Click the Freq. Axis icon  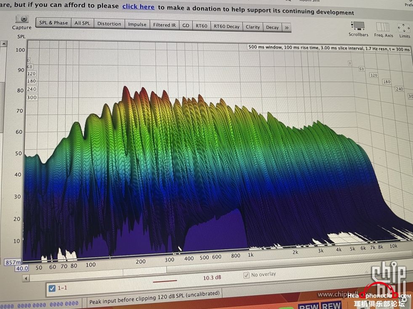click(383, 27)
